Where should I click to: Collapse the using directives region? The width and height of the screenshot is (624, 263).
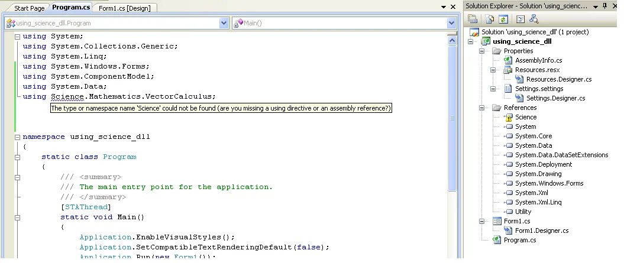pyautogui.click(x=18, y=37)
